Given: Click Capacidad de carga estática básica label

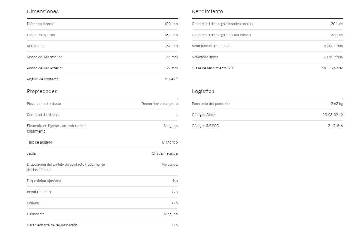Looking at the screenshot, I should click(222, 35).
